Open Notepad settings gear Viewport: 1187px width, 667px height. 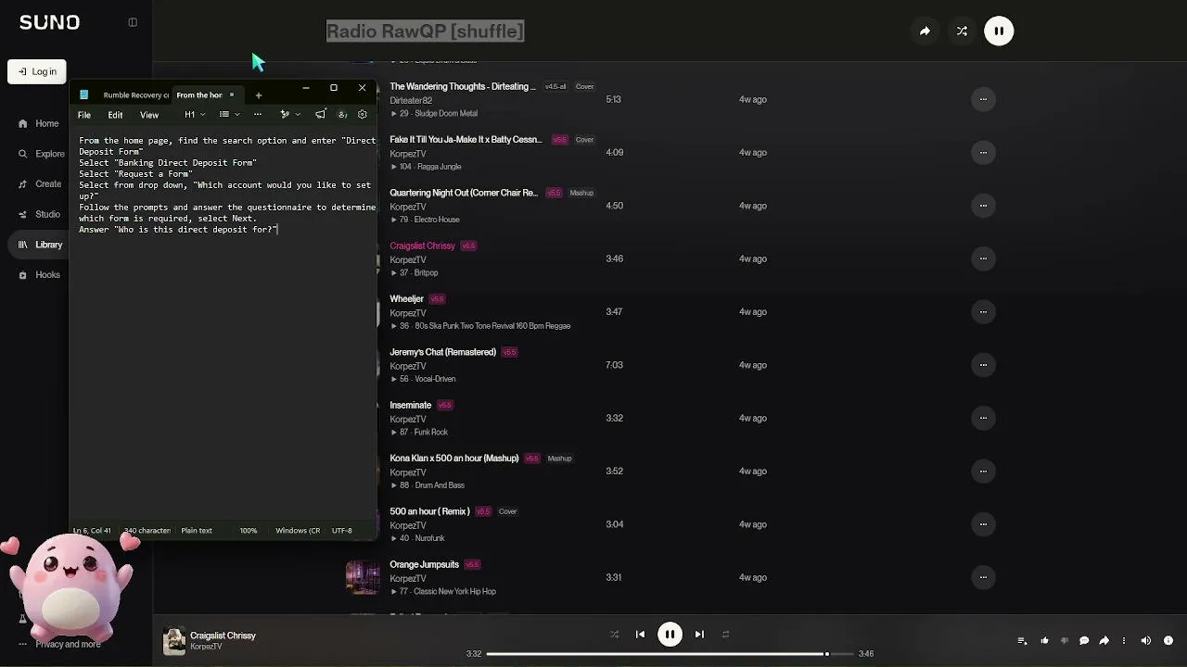[x=363, y=115]
